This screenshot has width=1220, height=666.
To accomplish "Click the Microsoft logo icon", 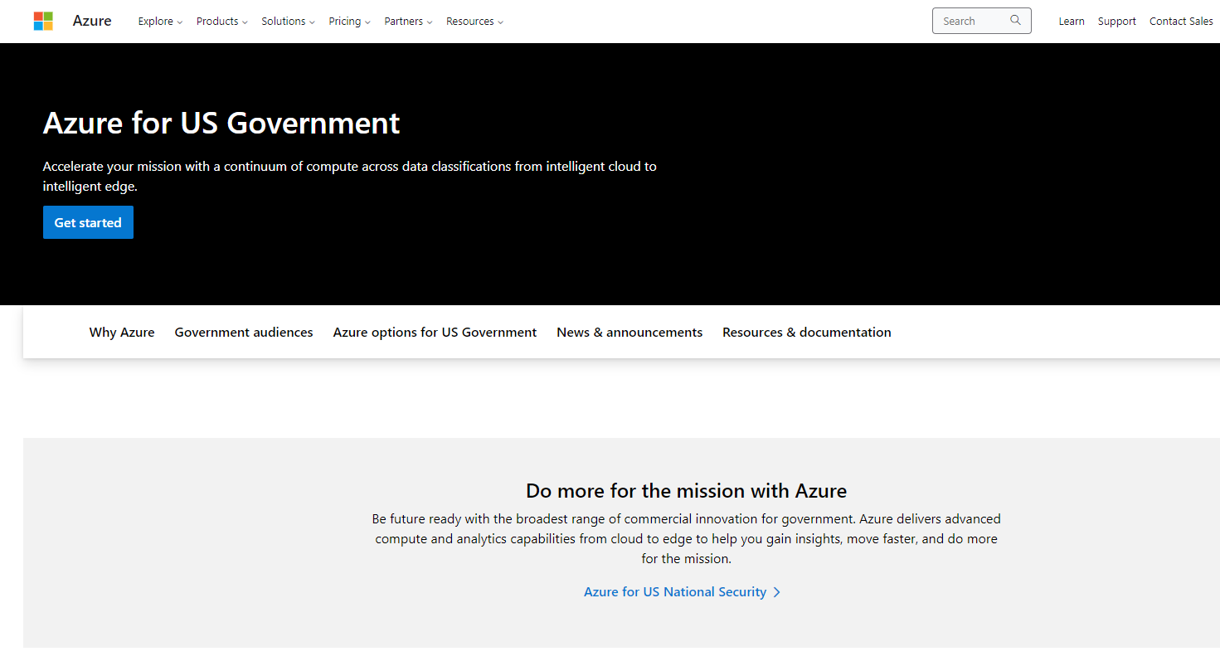I will (x=43, y=22).
